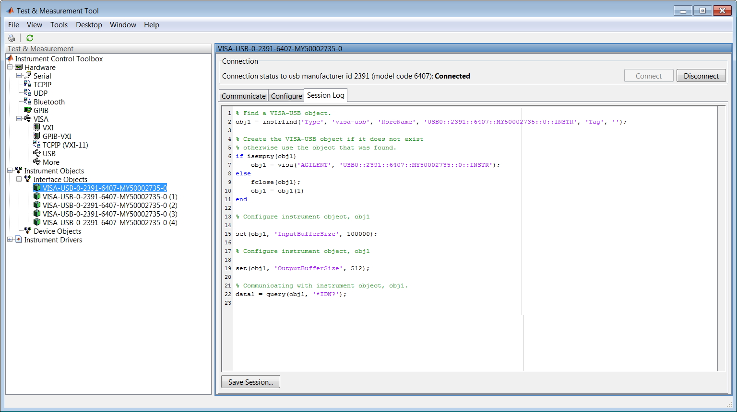Viewport: 737px width, 412px height.
Task: Click the greyed Connect button
Action: point(649,76)
